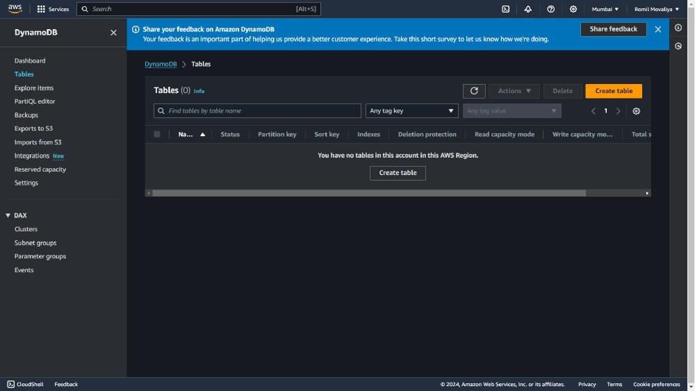Click the Delete button

[x=562, y=91]
